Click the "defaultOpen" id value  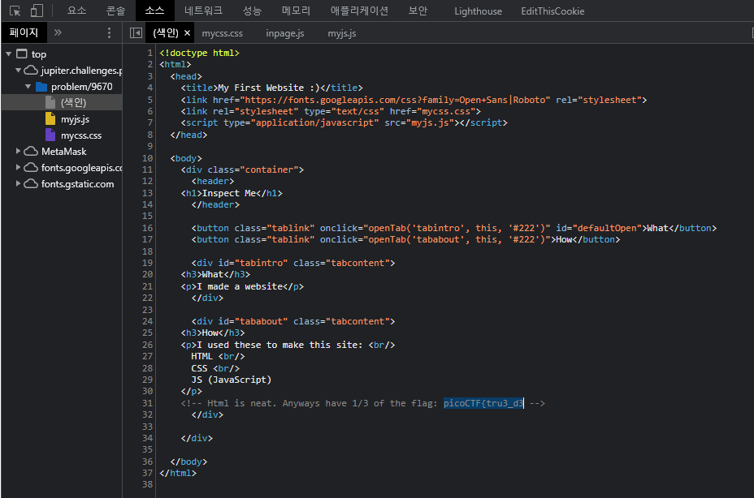coord(607,228)
